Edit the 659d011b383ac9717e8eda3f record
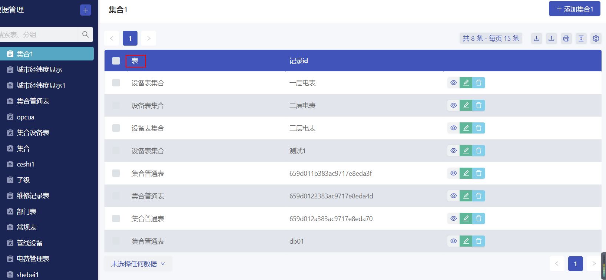The height and width of the screenshot is (280, 606). [x=466, y=173]
